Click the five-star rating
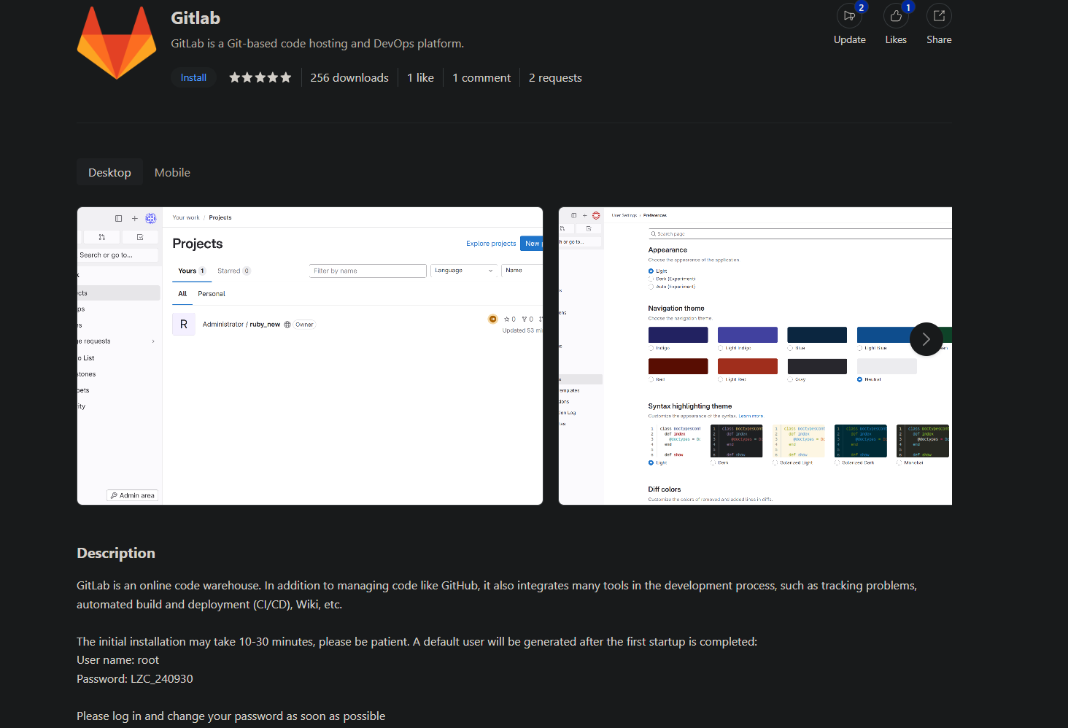This screenshot has height=728, width=1068. coord(260,77)
